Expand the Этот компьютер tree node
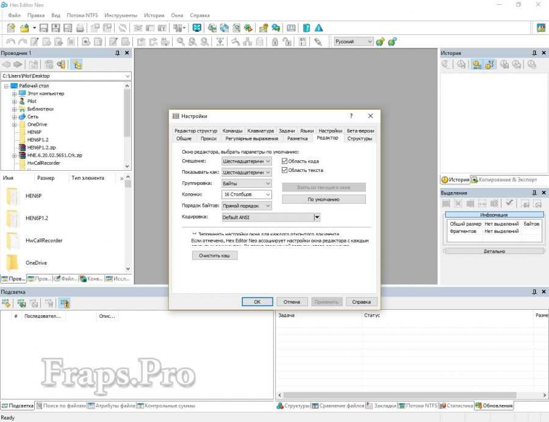Image resolution: width=549 pixels, height=422 pixels. [x=15, y=93]
